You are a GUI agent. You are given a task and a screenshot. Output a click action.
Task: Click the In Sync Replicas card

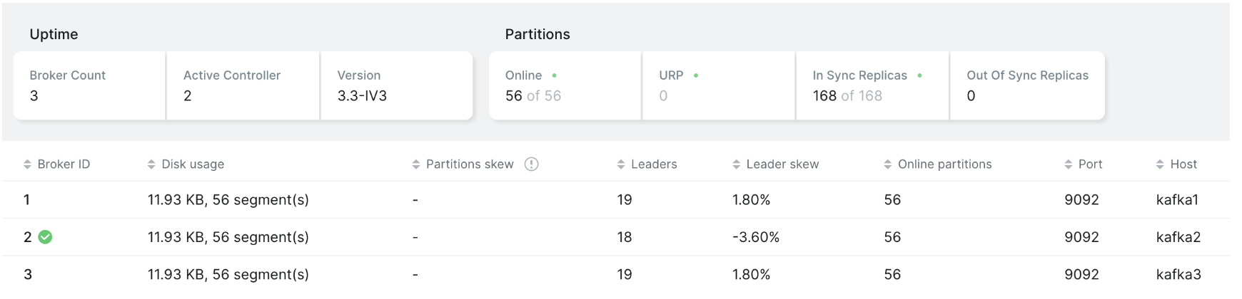[x=872, y=85]
